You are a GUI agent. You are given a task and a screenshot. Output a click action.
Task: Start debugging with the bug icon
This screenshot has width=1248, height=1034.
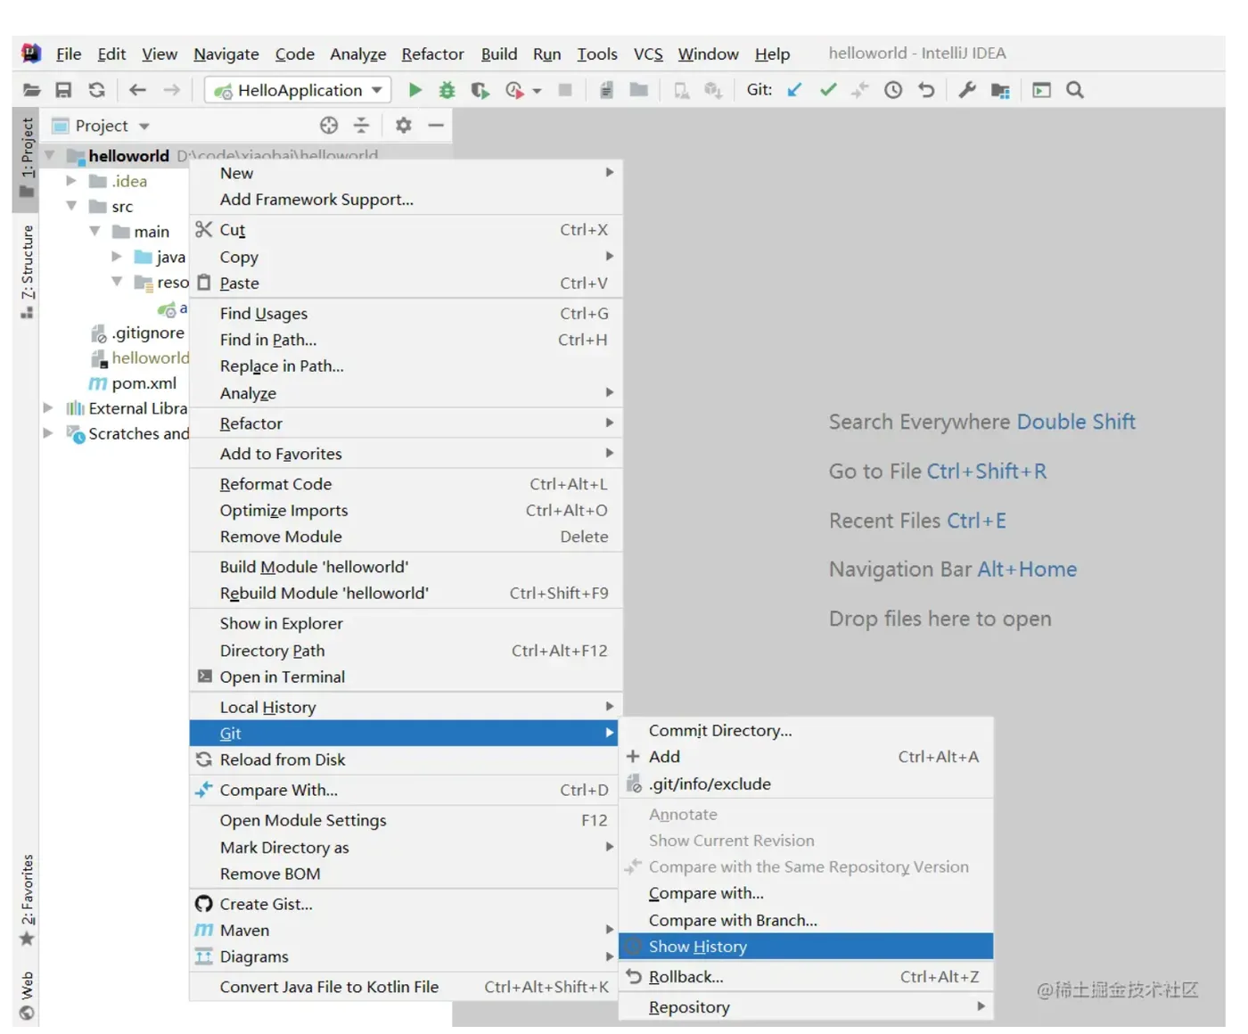point(447,90)
